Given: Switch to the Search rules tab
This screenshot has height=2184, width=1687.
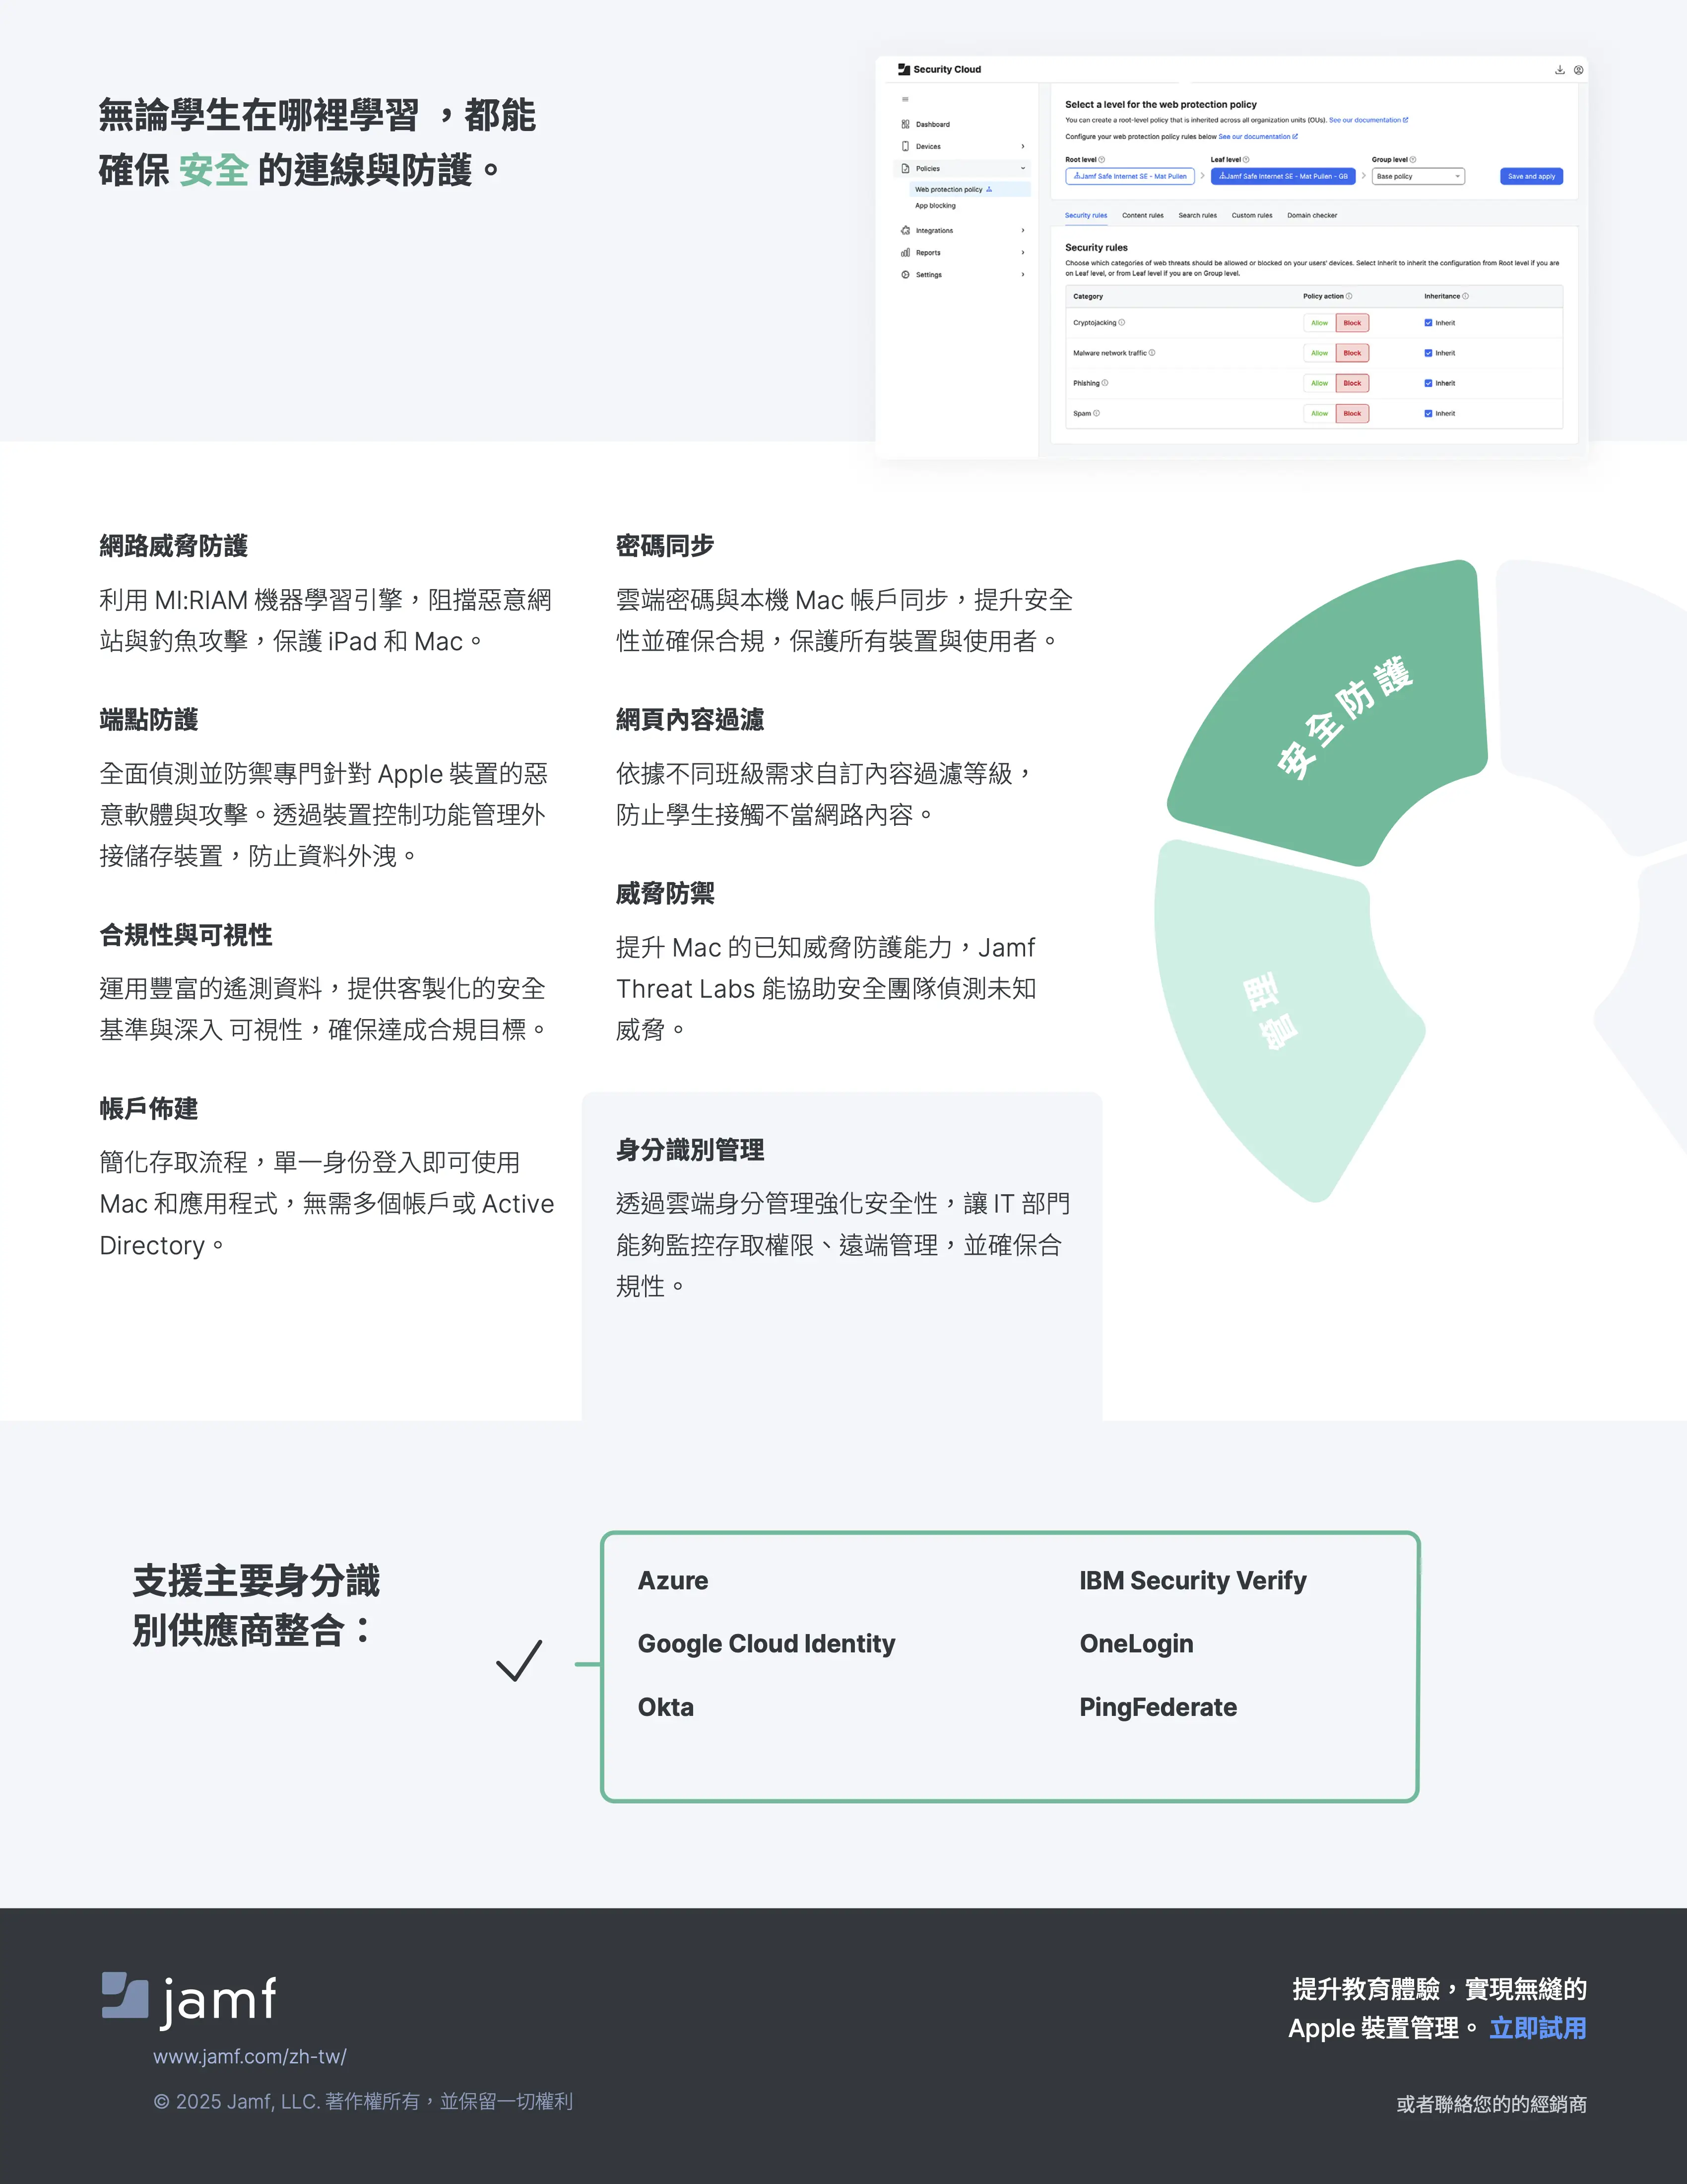Looking at the screenshot, I should pos(1197,215).
